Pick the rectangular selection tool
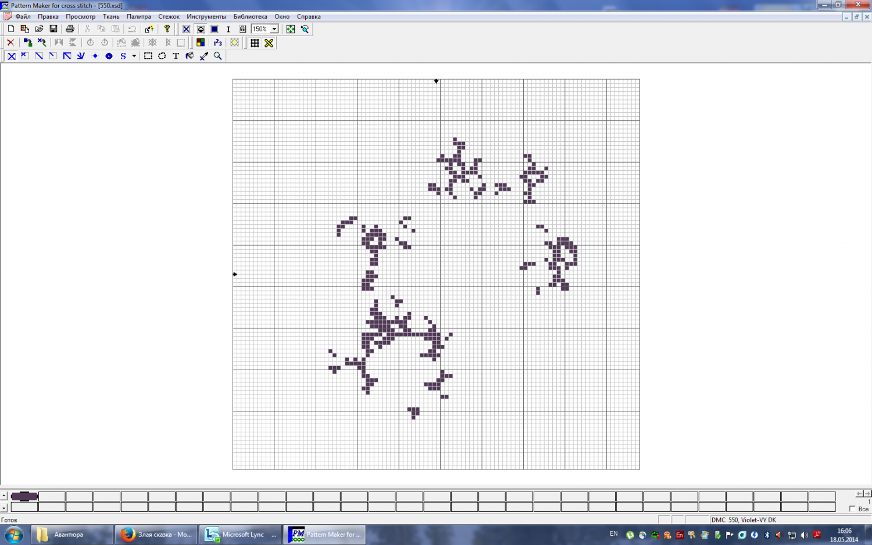The image size is (872, 545). (148, 56)
